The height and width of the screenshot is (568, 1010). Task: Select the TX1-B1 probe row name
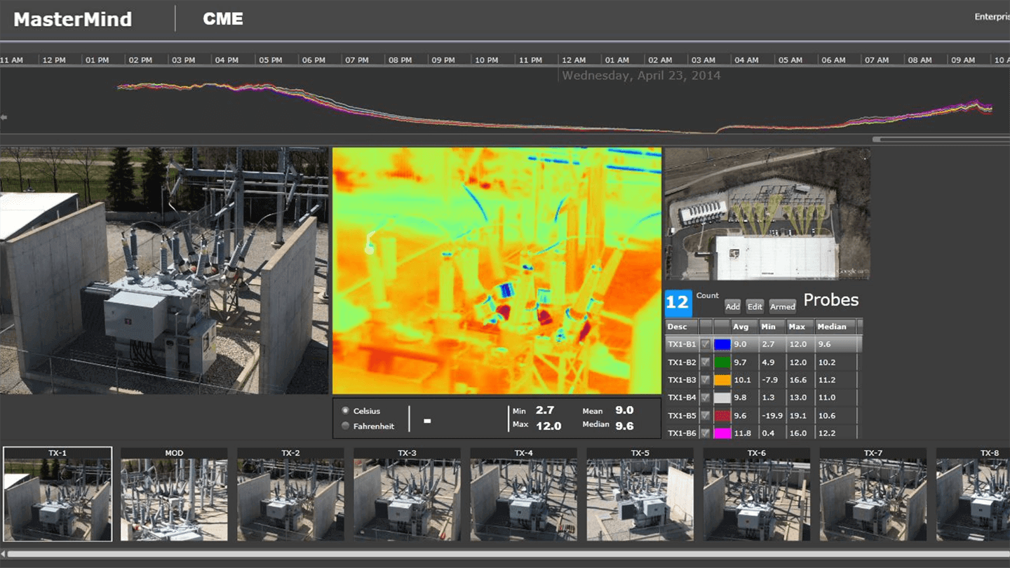tap(682, 344)
